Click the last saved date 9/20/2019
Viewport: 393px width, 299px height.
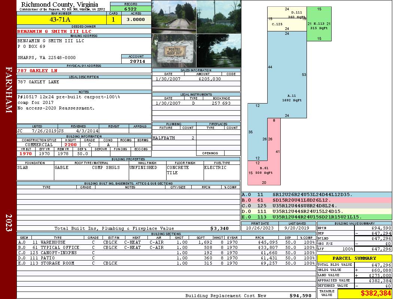(x=297, y=228)
